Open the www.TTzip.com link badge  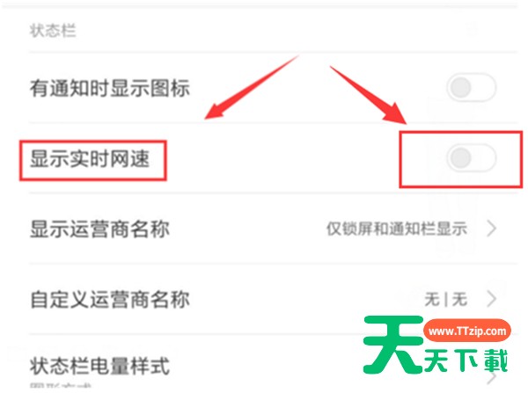[x=467, y=331]
